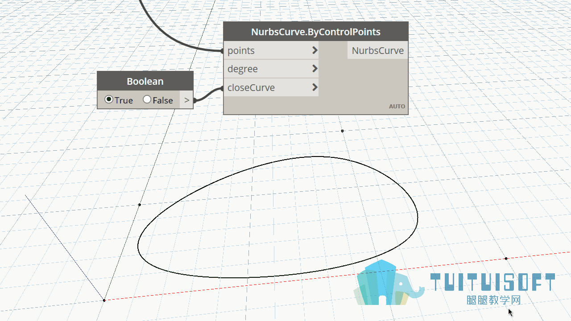Select the False radio button

(147, 99)
